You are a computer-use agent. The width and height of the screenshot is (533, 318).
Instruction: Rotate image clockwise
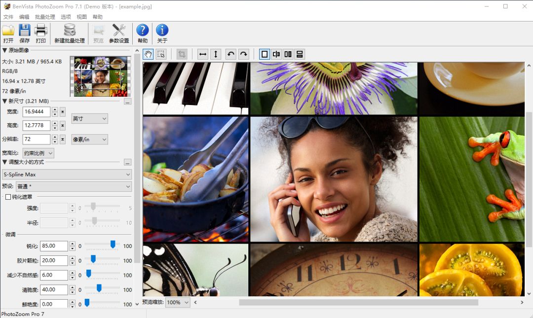[x=244, y=54]
